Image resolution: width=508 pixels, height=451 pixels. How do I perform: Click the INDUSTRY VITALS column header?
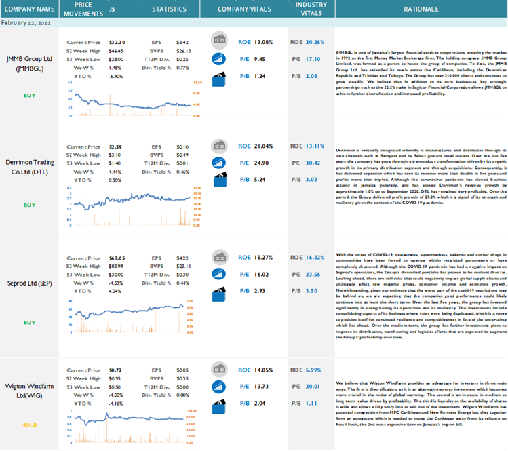coord(311,9)
